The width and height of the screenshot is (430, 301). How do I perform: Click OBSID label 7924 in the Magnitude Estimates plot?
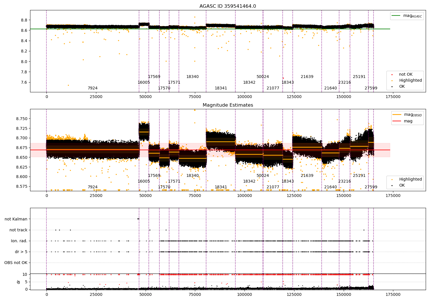click(x=93, y=187)
